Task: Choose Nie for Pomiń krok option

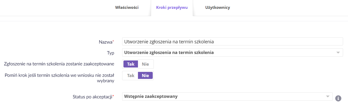Action: pos(145,76)
